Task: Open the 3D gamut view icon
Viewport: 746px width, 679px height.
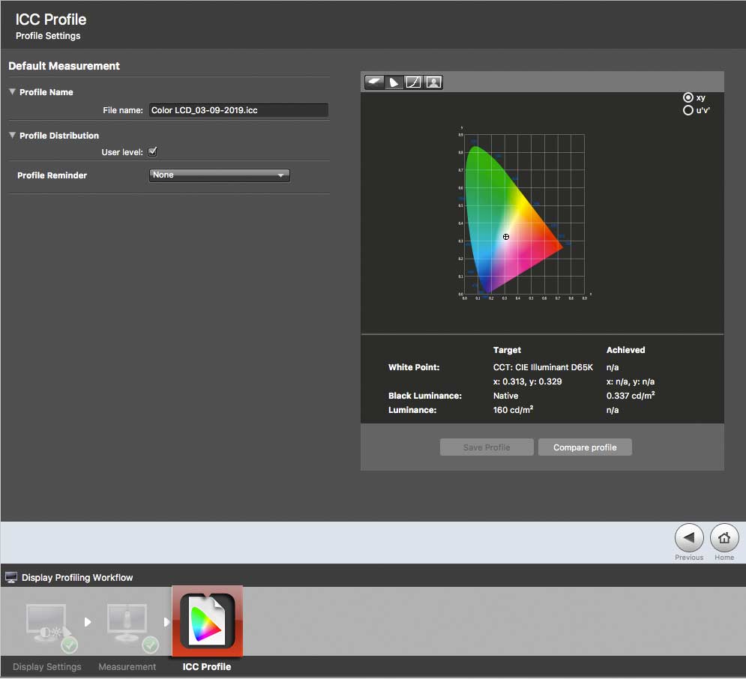Action: point(374,82)
